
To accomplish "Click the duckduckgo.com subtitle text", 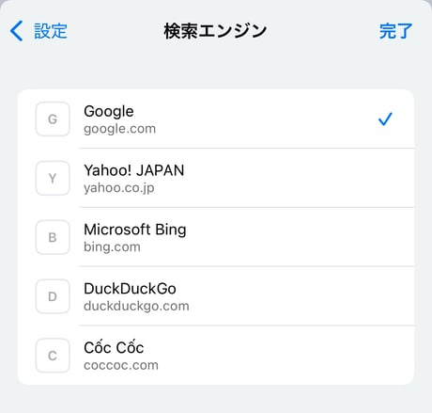I will (x=136, y=306).
